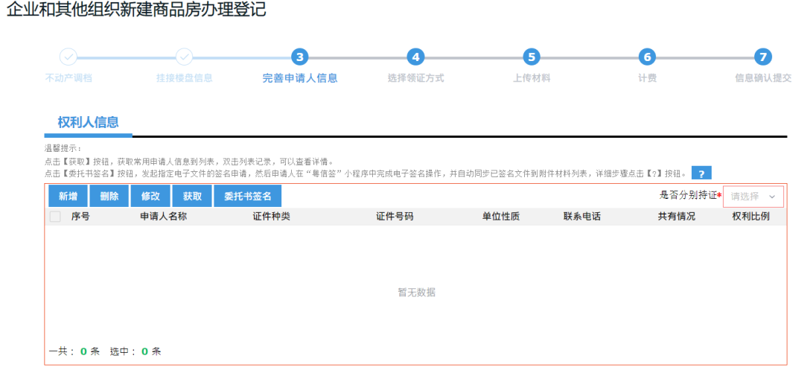Click the 选择领证方式 step label
Viewport: 804px width, 376px height.
(416, 78)
